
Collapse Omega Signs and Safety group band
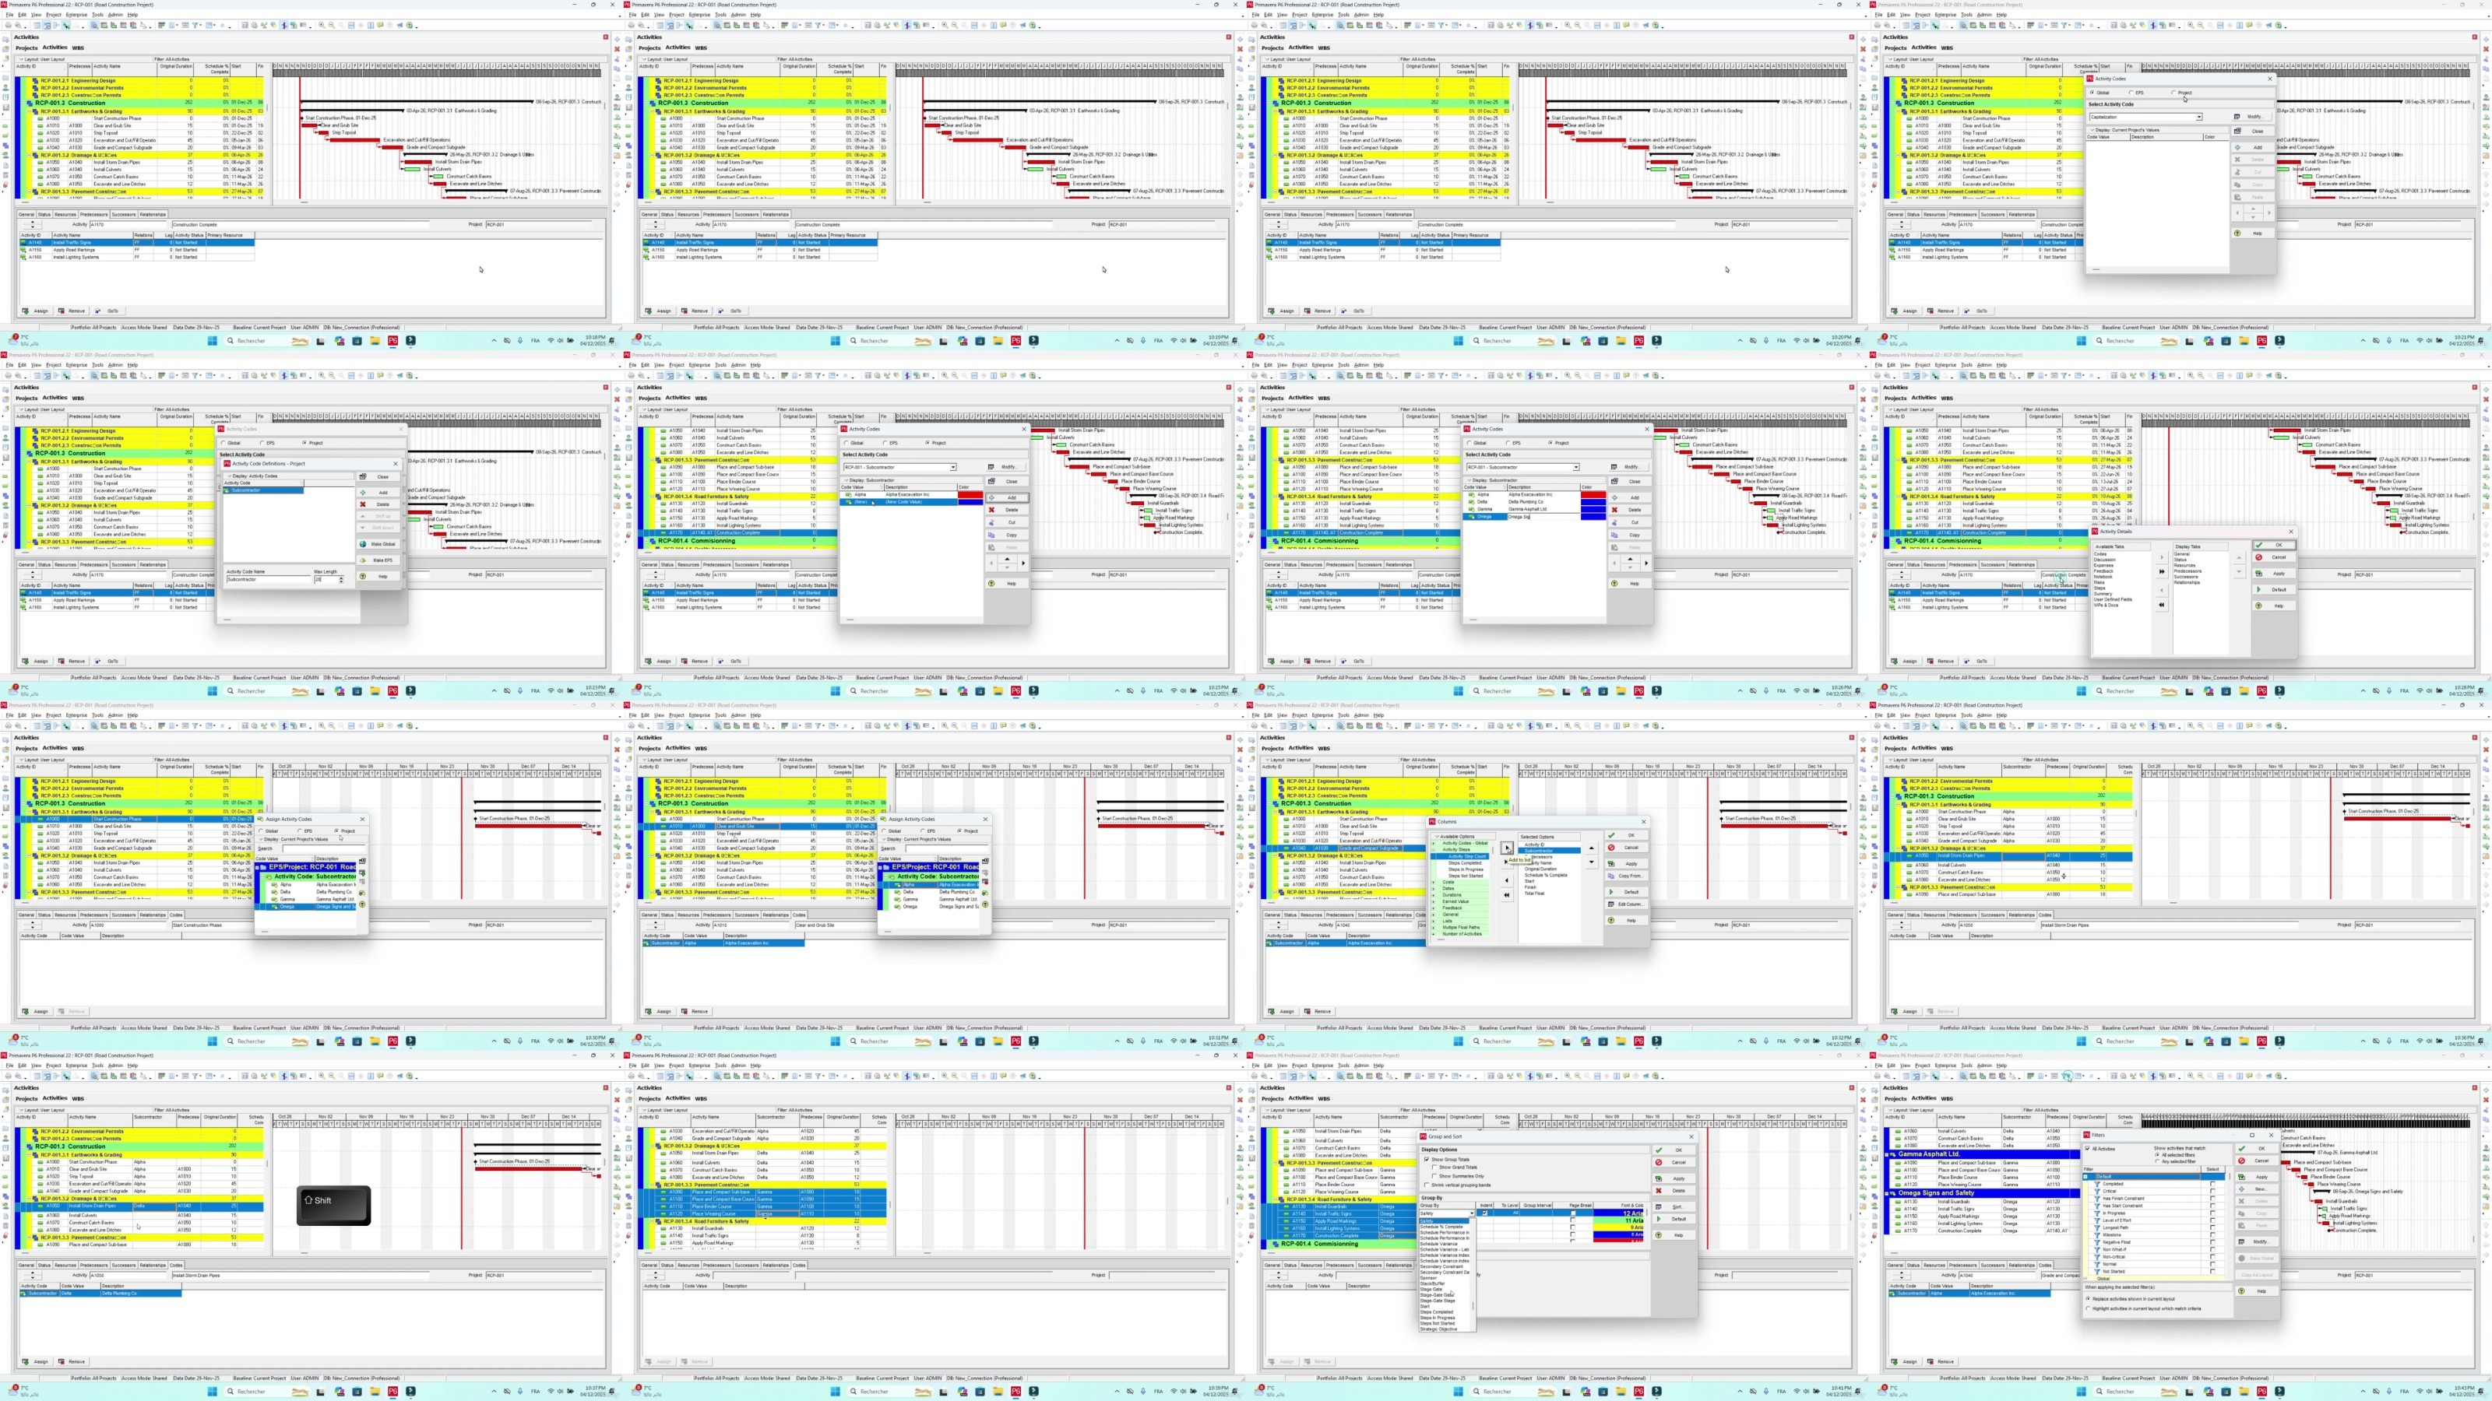1886,1193
